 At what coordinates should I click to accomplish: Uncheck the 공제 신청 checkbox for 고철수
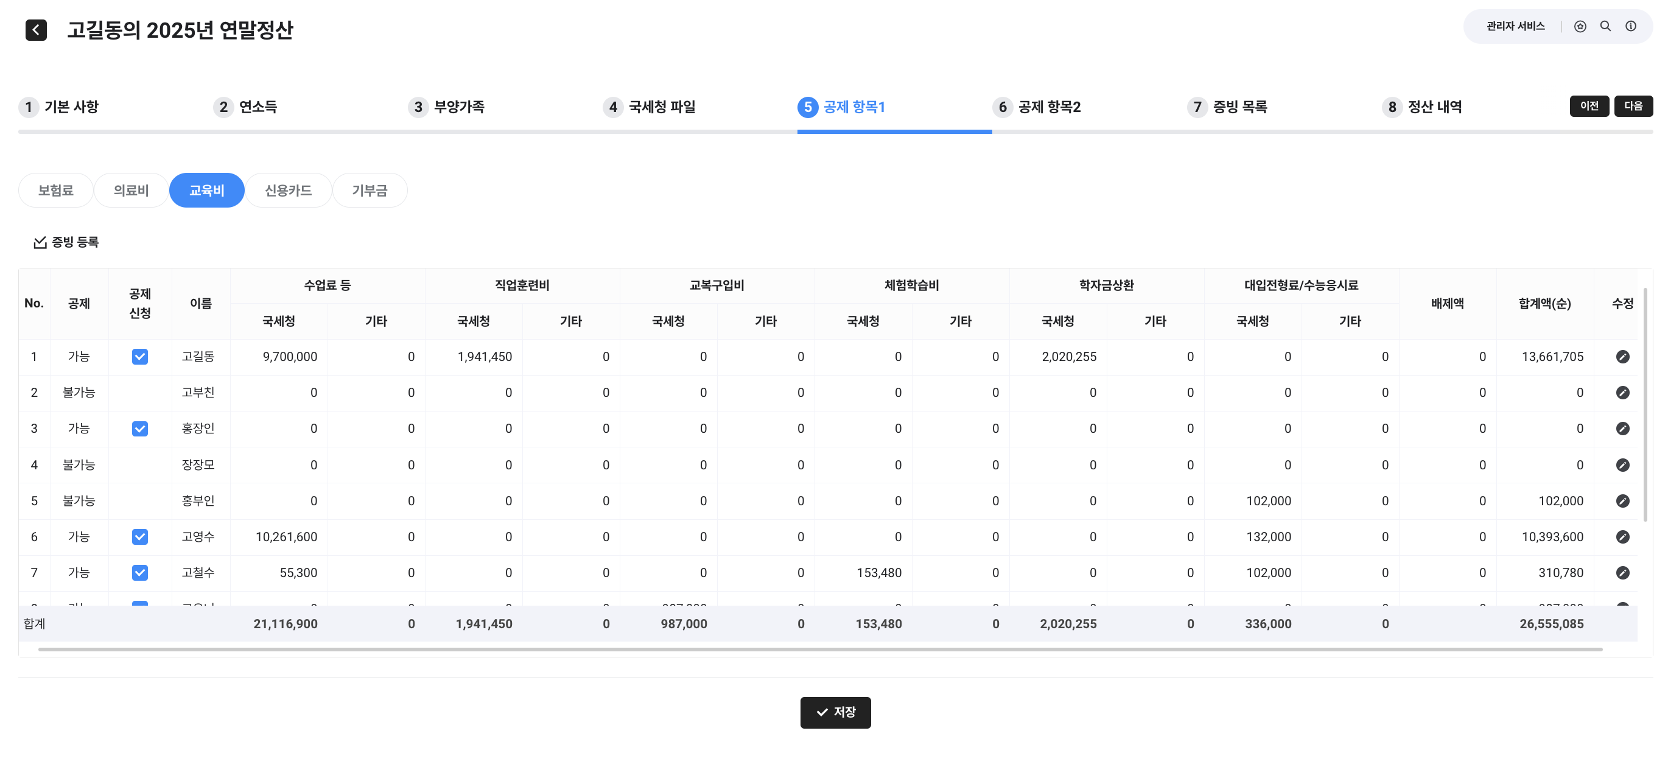[140, 573]
